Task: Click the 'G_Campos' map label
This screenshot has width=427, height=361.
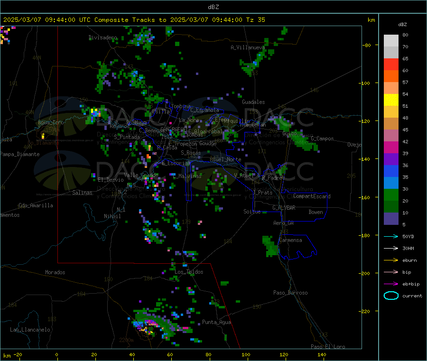Action: [x=322, y=139]
